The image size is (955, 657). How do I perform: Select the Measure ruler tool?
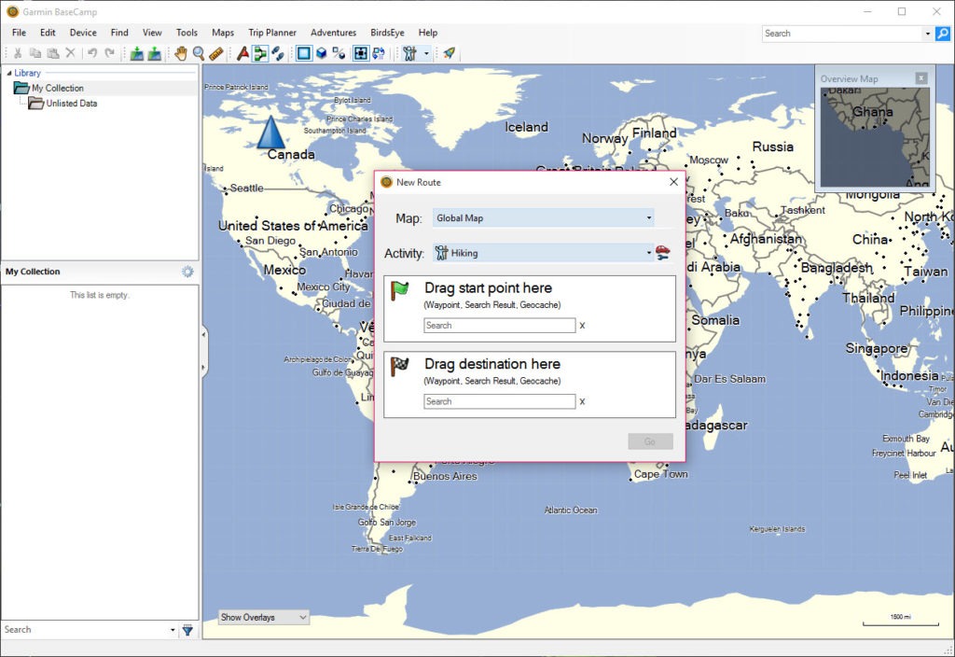pos(216,53)
